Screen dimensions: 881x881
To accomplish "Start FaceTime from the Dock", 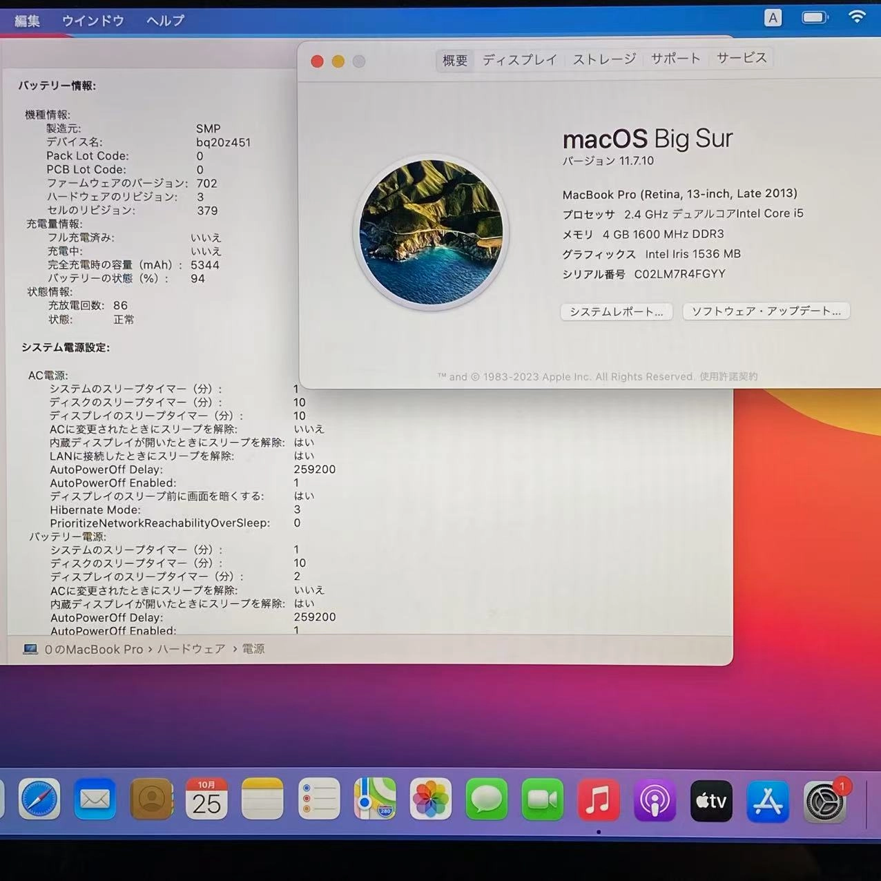I will (x=543, y=800).
